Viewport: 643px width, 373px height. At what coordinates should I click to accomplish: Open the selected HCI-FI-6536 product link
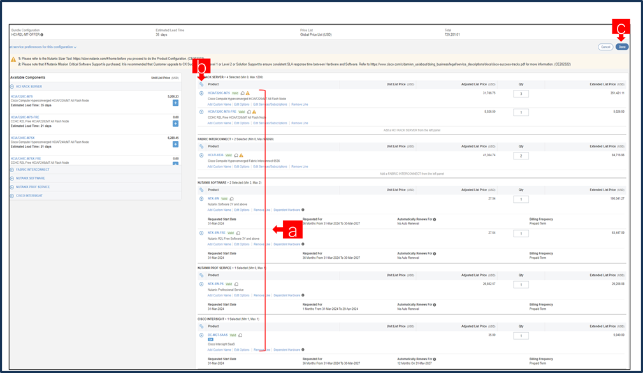click(x=215, y=156)
